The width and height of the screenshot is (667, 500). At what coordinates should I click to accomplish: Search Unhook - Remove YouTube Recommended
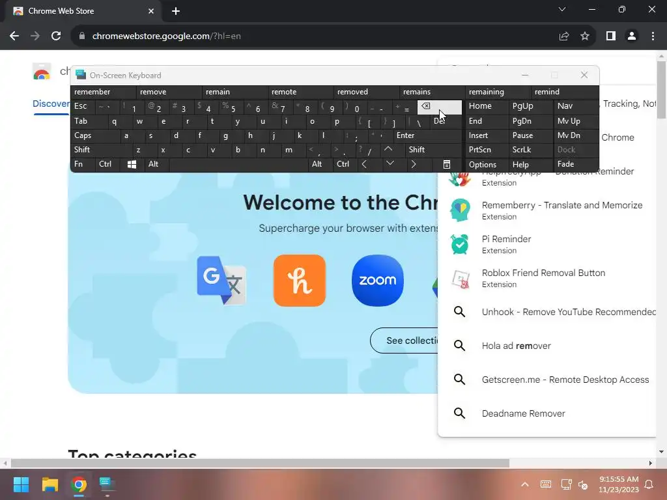pyautogui.click(x=548, y=312)
